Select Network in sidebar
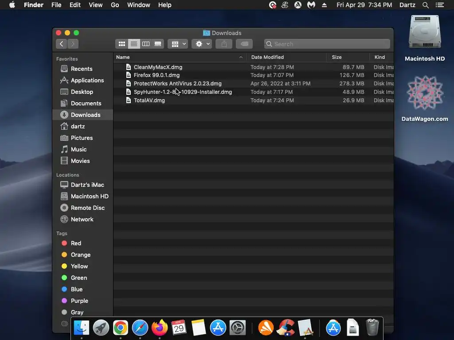The width and height of the screenshot is (454, 340). tap(82, 220)
